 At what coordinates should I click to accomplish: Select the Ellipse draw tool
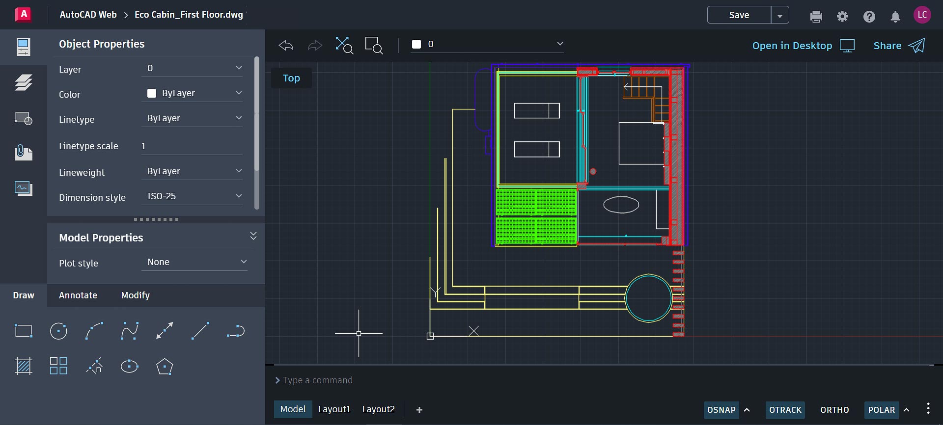[129, 366]
